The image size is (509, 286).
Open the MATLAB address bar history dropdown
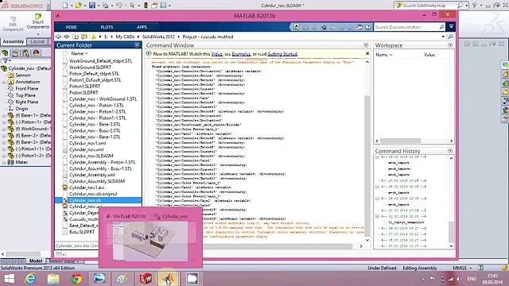(443, 37)
